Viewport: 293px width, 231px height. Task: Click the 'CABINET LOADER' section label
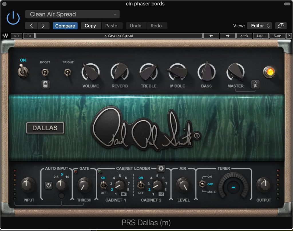[x=133, y=168]
